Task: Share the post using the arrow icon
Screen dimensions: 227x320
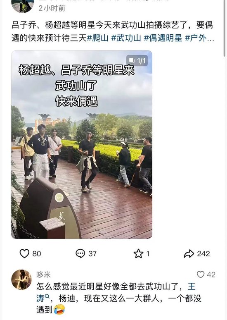Action: [x=189, y=253]
